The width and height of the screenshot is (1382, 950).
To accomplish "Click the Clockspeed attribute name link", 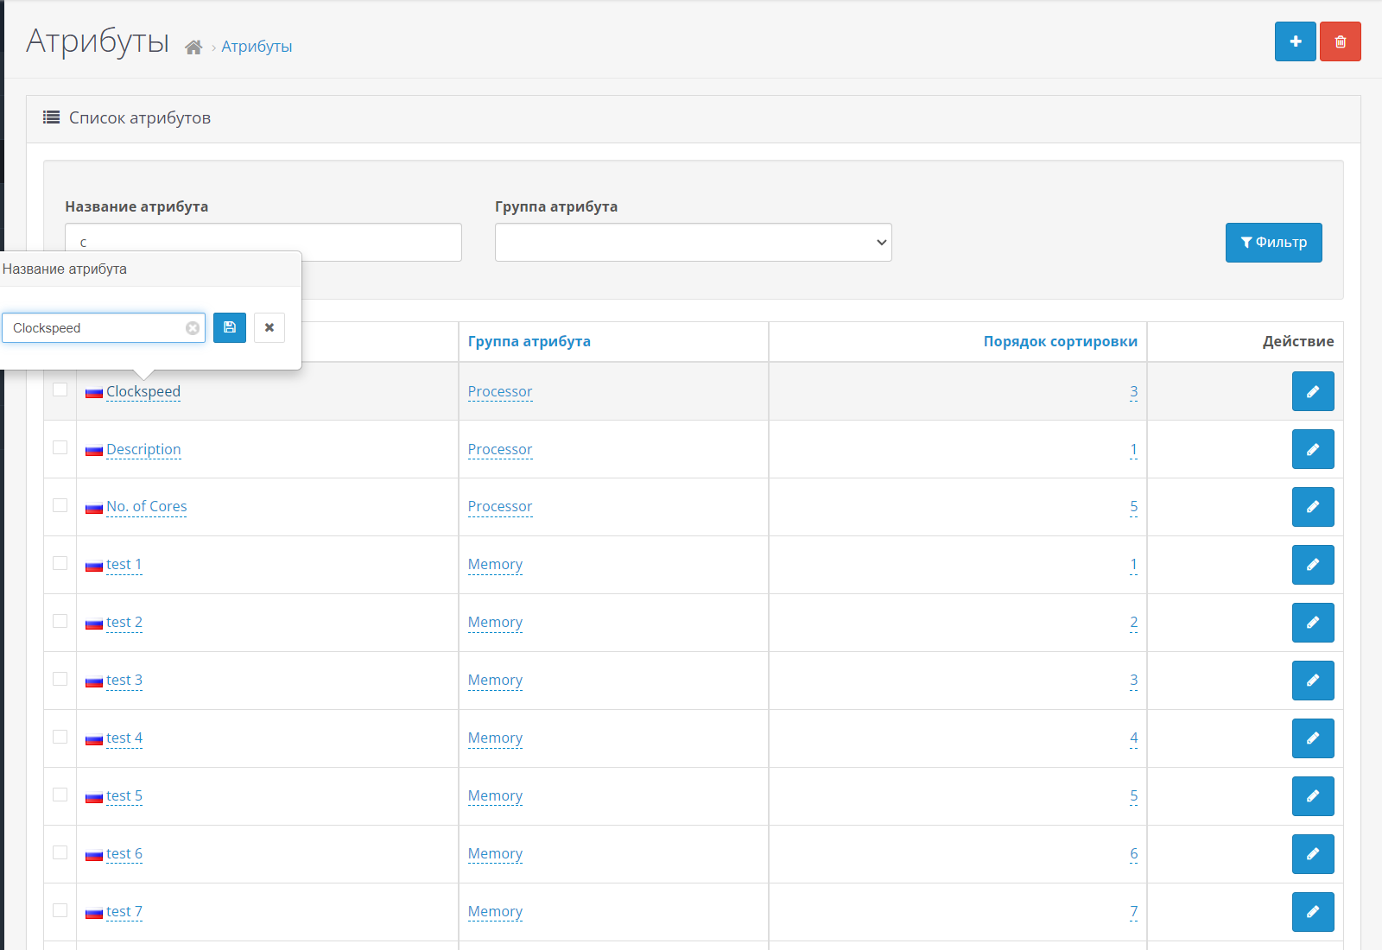I will [143, 391].
